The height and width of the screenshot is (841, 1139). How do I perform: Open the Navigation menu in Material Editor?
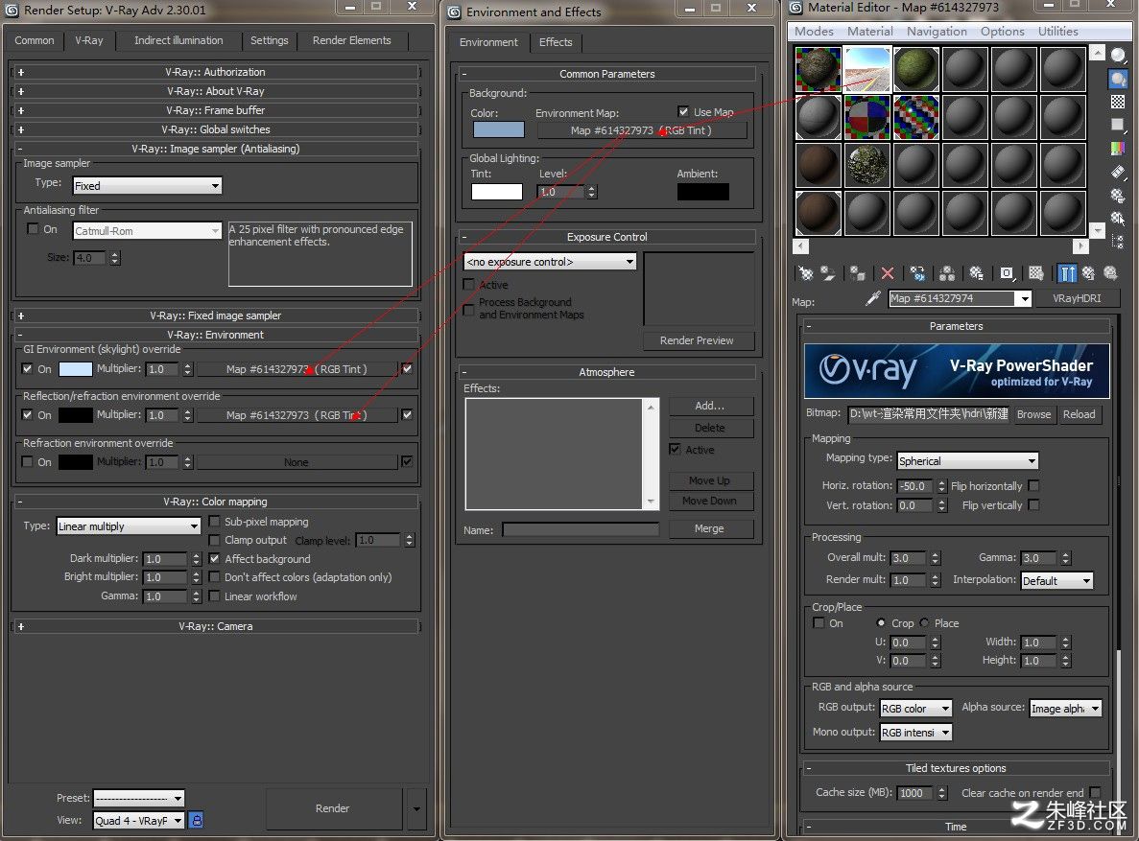tap(937, 32)
